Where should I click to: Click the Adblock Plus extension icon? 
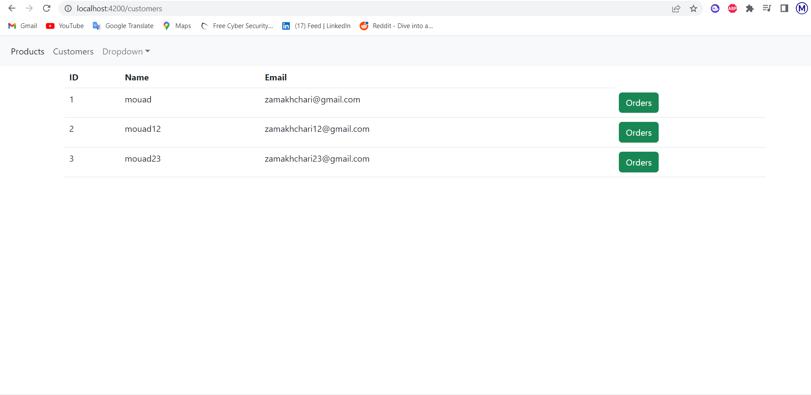pos(732,8)
